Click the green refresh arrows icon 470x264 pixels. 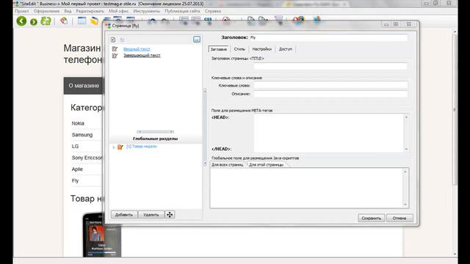(x=46, y=21)
